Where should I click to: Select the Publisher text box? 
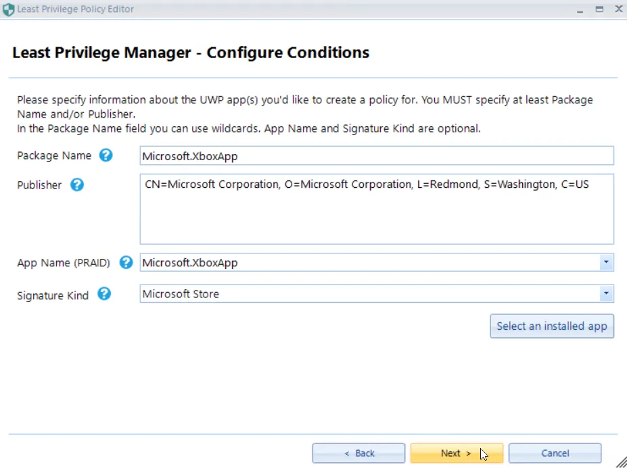tap(376, 209)
